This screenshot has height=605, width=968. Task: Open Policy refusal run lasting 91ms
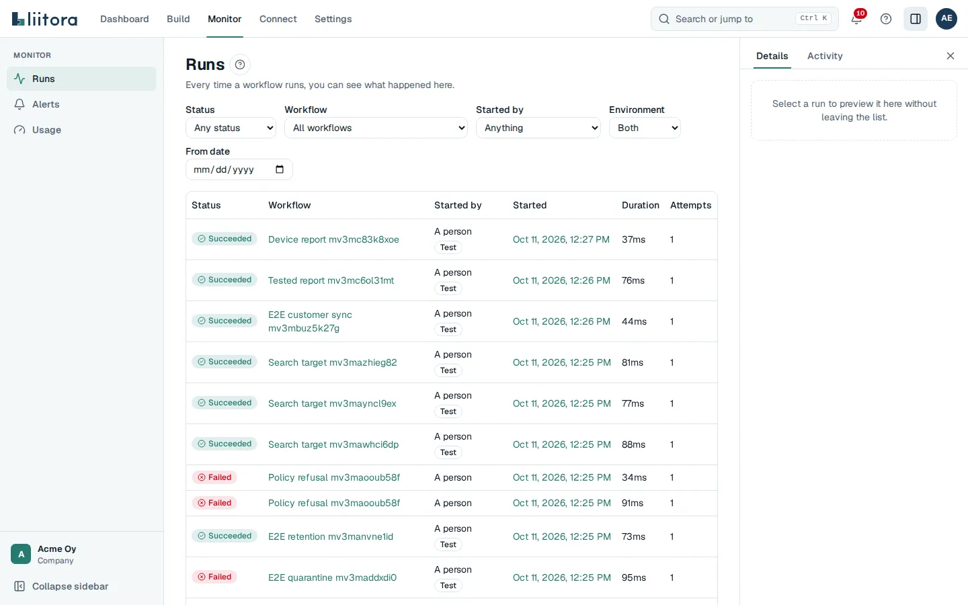(334, 503)
